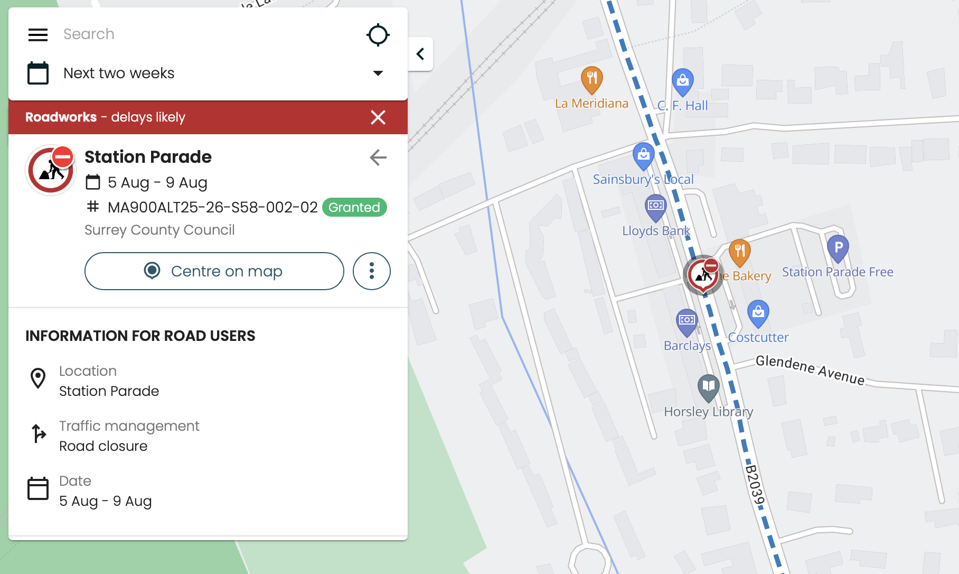Click the small calendar icon under Station Parade title

pyautogui.click(x=93, y=182)
